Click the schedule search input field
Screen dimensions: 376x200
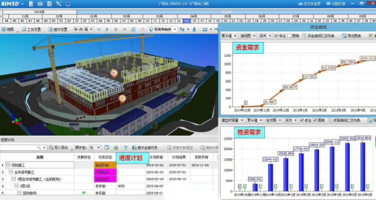pyautogui.click(x=18, y=148)
